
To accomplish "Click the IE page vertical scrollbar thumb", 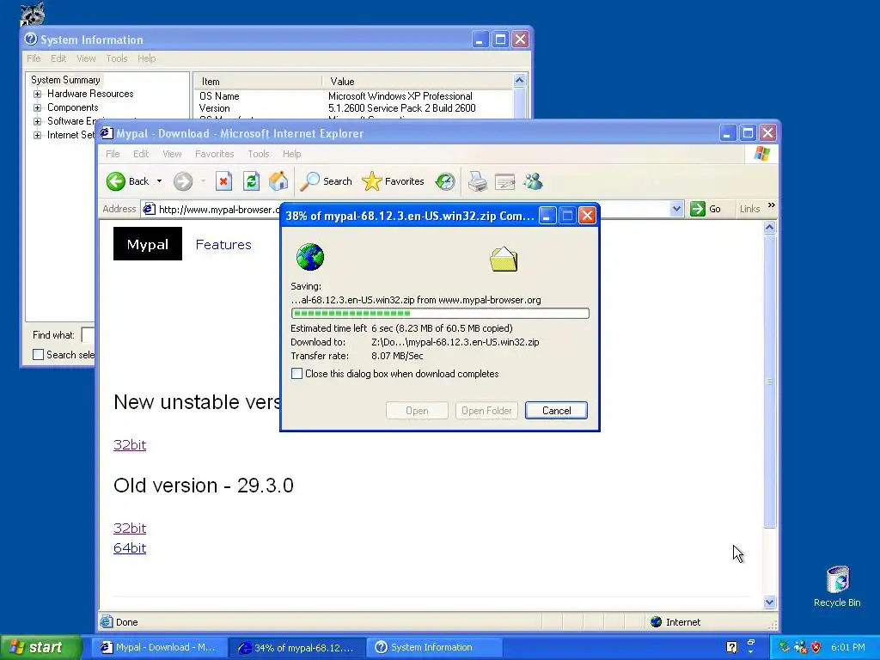I will point(769,381).
